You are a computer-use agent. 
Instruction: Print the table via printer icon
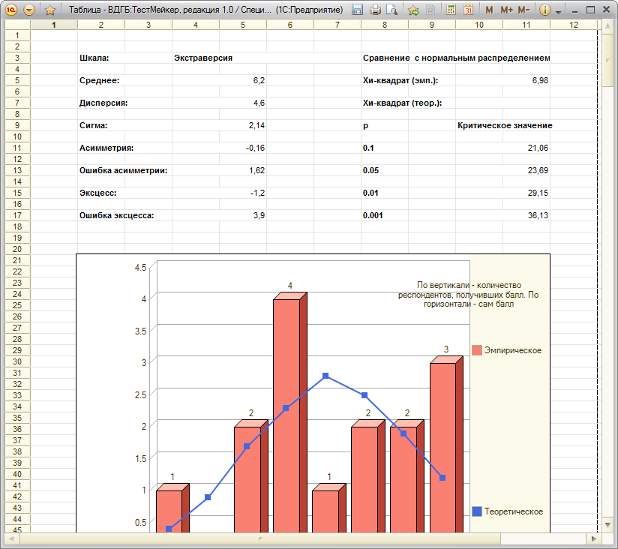click(375, 10)
